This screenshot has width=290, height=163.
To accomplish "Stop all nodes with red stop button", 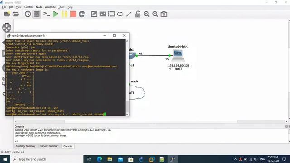I will pyautogui.click(x=73, y=14).
